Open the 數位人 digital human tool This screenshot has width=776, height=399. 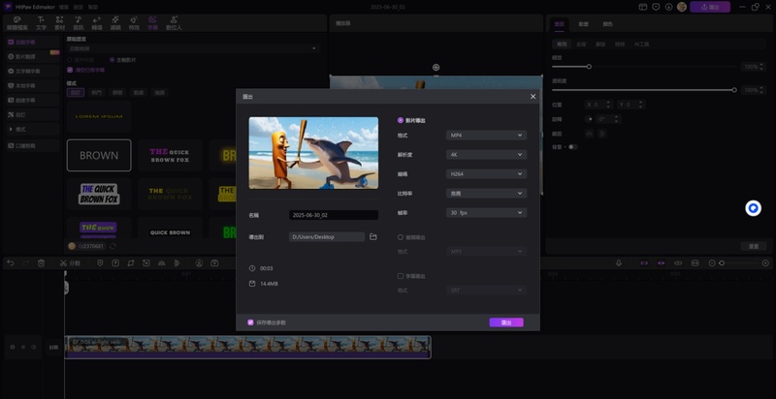pos(174,22)
